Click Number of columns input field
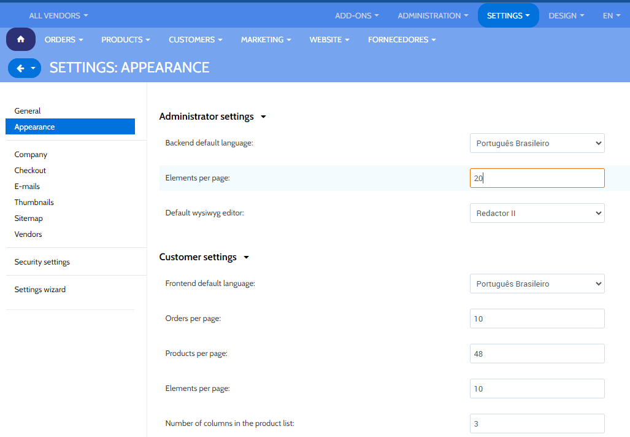 click(x=537, y=424)
